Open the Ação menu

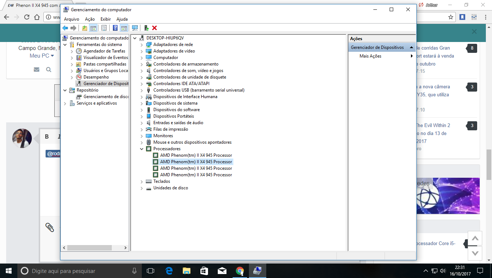(90, 19)
